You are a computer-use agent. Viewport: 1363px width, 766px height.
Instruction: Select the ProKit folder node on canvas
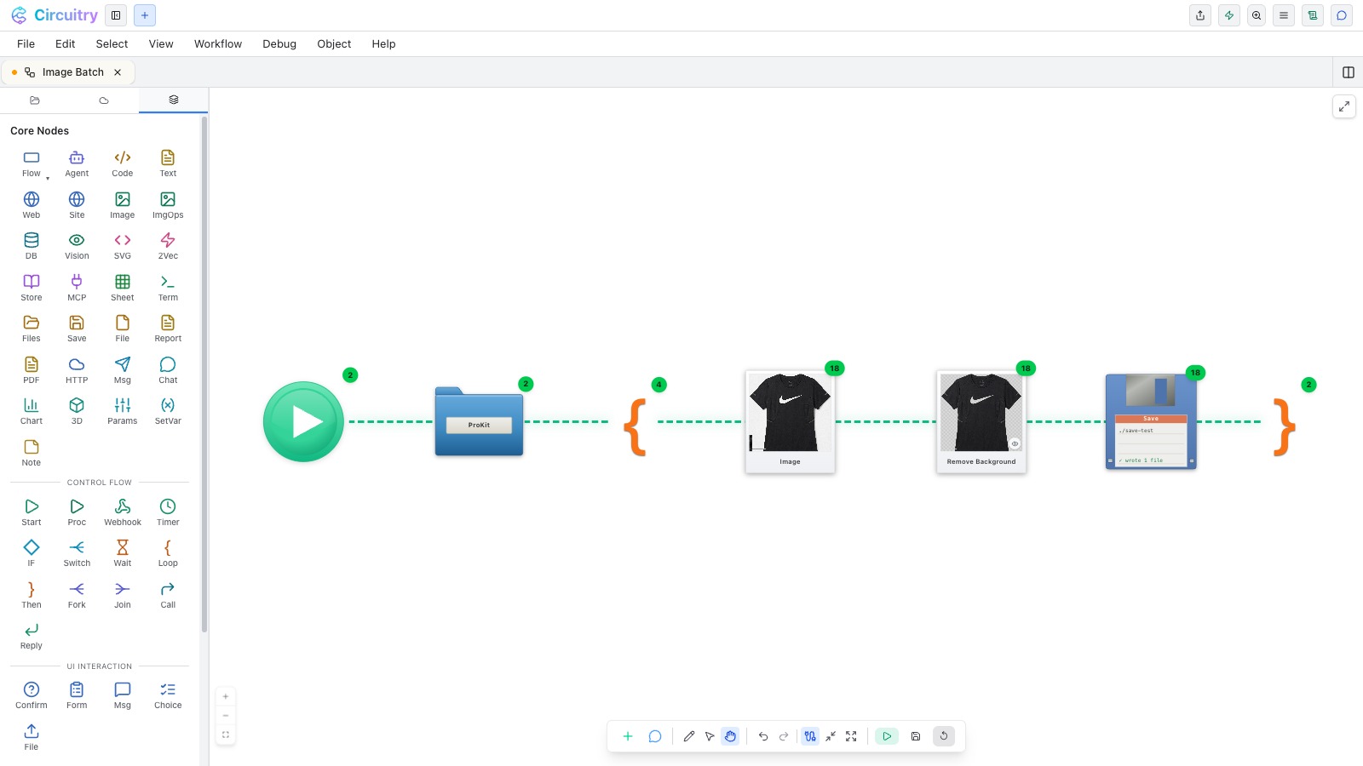pos(479,421)
